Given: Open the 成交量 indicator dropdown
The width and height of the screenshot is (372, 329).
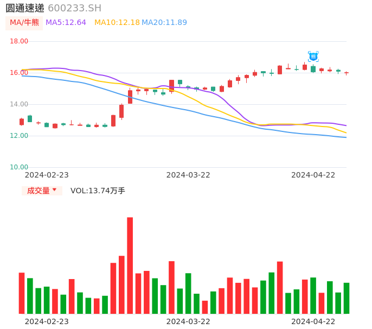Looking at the screenshot, I should tap(42, 191).
